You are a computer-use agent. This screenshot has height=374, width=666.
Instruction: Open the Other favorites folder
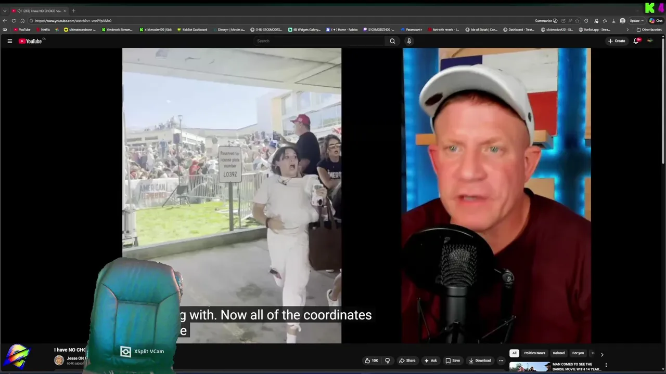point(649,30)
